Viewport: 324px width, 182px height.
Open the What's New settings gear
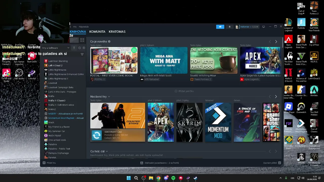click(109, 41)
